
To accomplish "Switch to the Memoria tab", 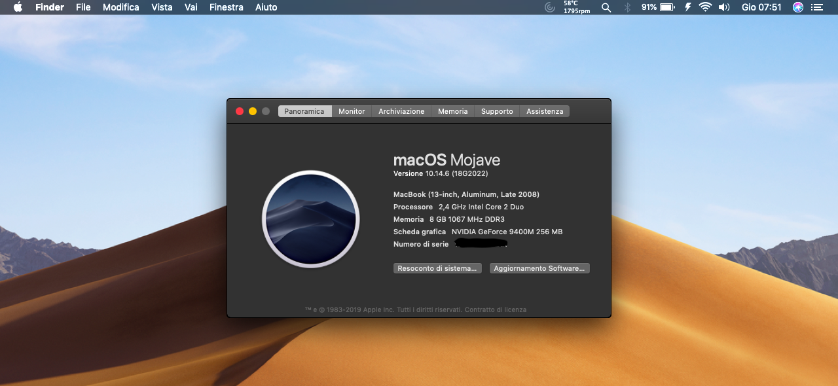I will pos(453,111).
